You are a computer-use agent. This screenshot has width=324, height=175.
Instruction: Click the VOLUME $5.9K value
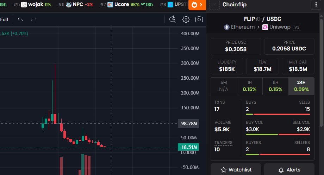pyautogui.click(x=222, y=129)
